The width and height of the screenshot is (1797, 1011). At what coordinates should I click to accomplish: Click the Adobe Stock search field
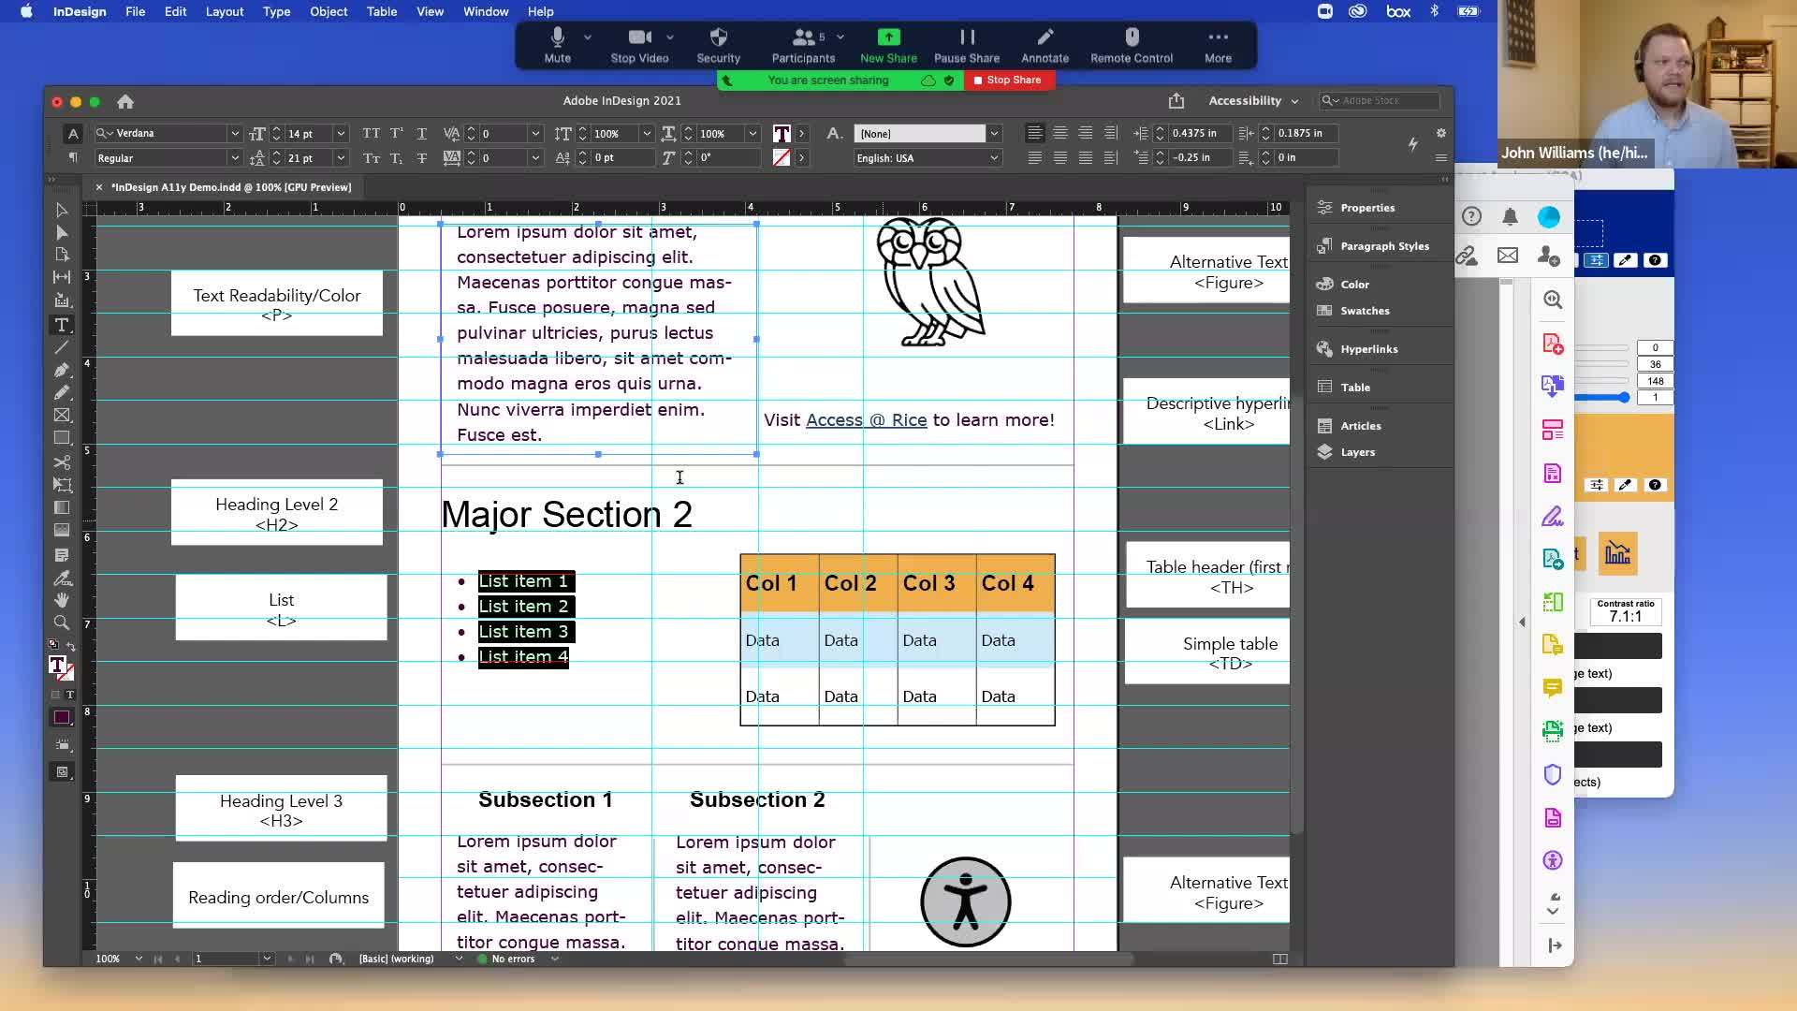pos(1379,100)
